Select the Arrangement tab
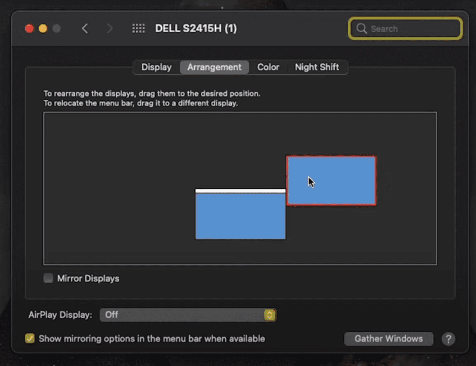 [x=214, y=67]
